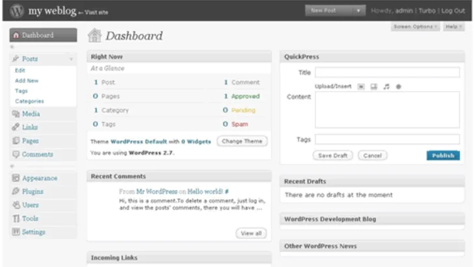The image size is (475, 267).
Task: Open the Media menu
Action: point(44,114)
